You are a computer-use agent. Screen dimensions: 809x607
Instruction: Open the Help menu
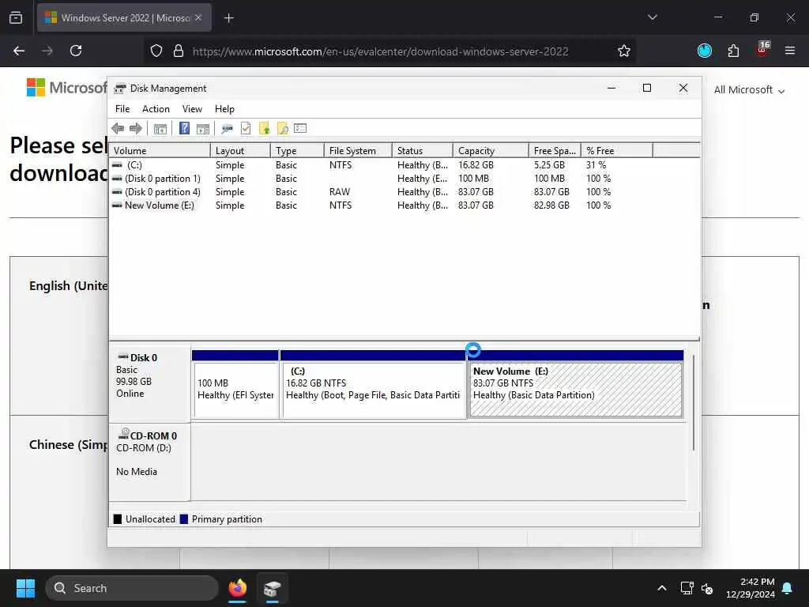(x=224, y=109)
